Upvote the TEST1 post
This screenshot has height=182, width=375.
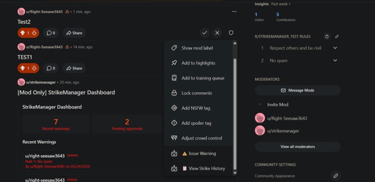click(x=23, y=68)
